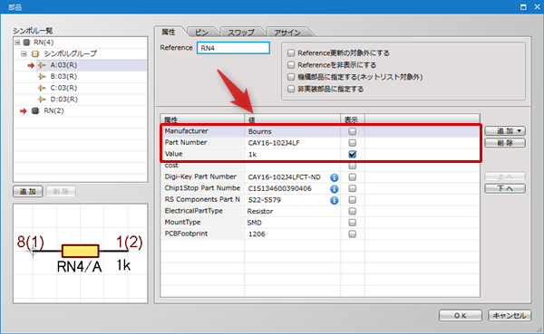Toggle display checkbox for Part Number
This screenshot has height=334, width=544.
[352, 143]
